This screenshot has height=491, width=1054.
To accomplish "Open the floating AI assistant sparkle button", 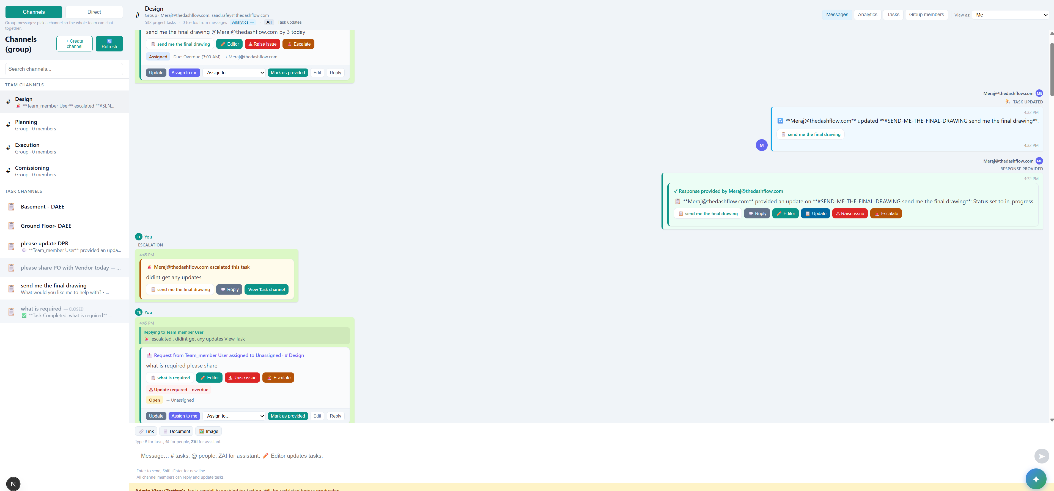I will (x=1036, y=479).
